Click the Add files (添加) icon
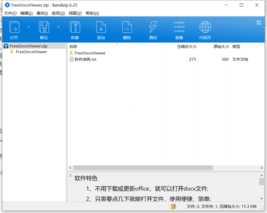 101,27
